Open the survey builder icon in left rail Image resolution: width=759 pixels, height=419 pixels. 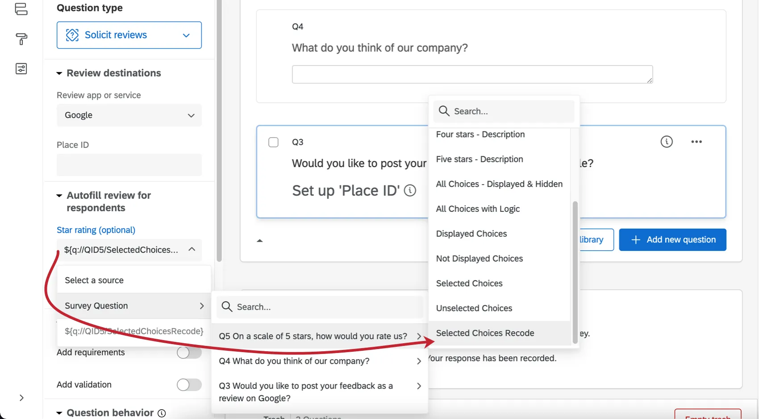tap(21, 9)
